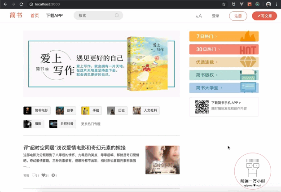This screenshot has height=192, width=281.
Task: Click the 写文章 button
Action: point(264,16)
